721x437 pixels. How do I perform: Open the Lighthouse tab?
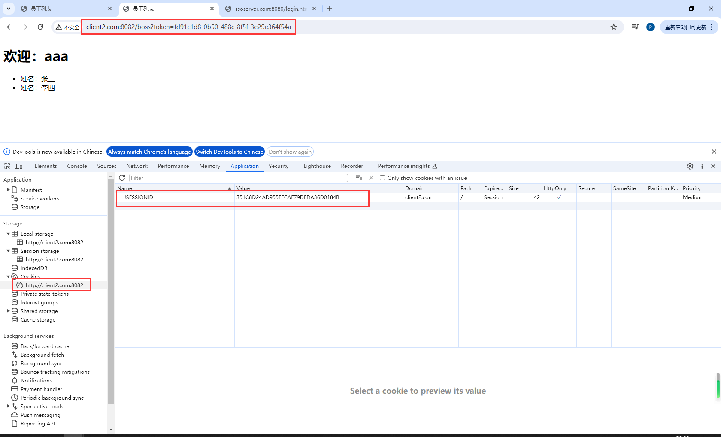tap(317, 166)
